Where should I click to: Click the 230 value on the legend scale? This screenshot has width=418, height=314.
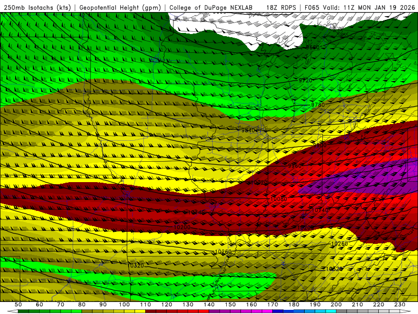pos(400,305)
